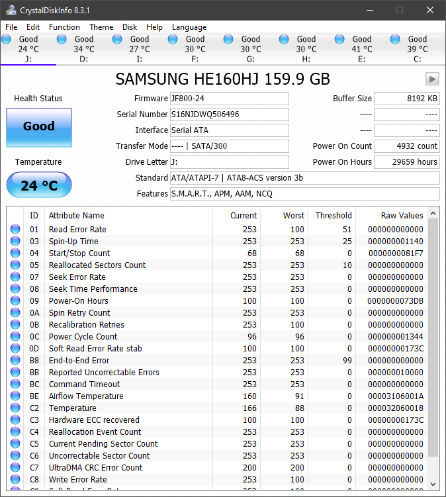This screenshot has height=497, width=446.
Task: Click the Power On Hours value
Action: pyautogui.click(x=407, y=162)
